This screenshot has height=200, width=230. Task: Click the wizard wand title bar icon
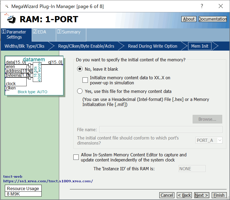coord(7,6)
